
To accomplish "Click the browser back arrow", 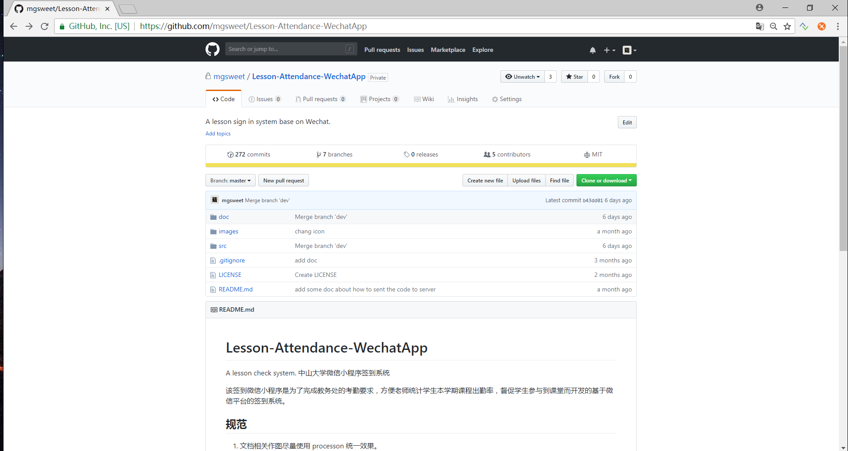I will click(14, 26).
